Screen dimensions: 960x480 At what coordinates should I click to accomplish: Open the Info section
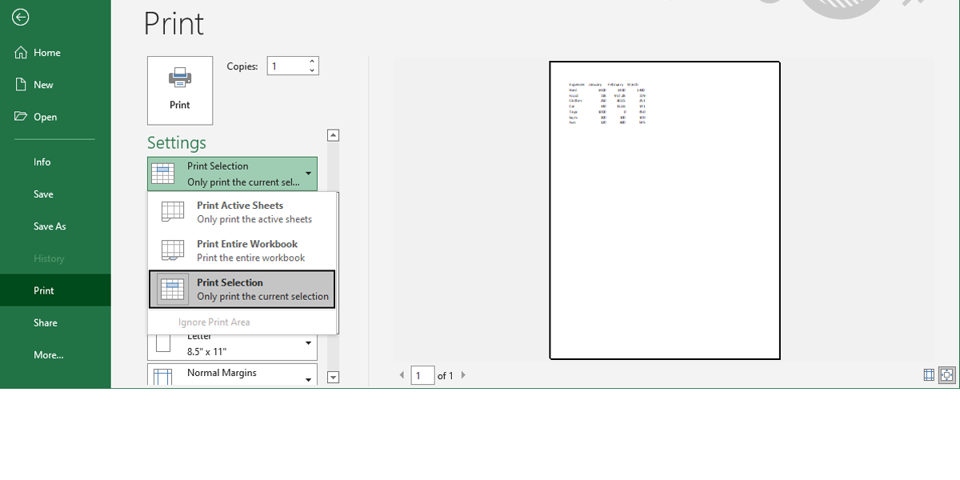pyautogui.click(x=55, y=162)
